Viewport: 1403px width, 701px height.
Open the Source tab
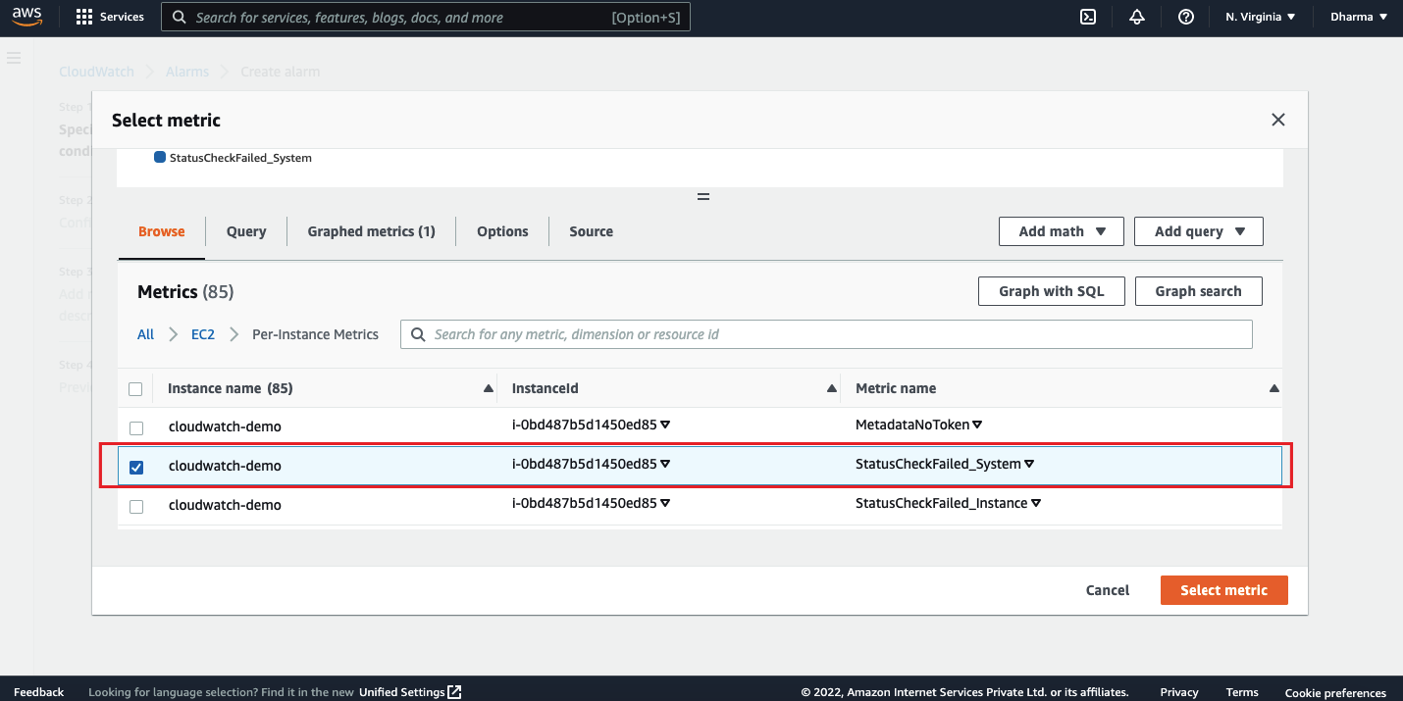point(592,231)
